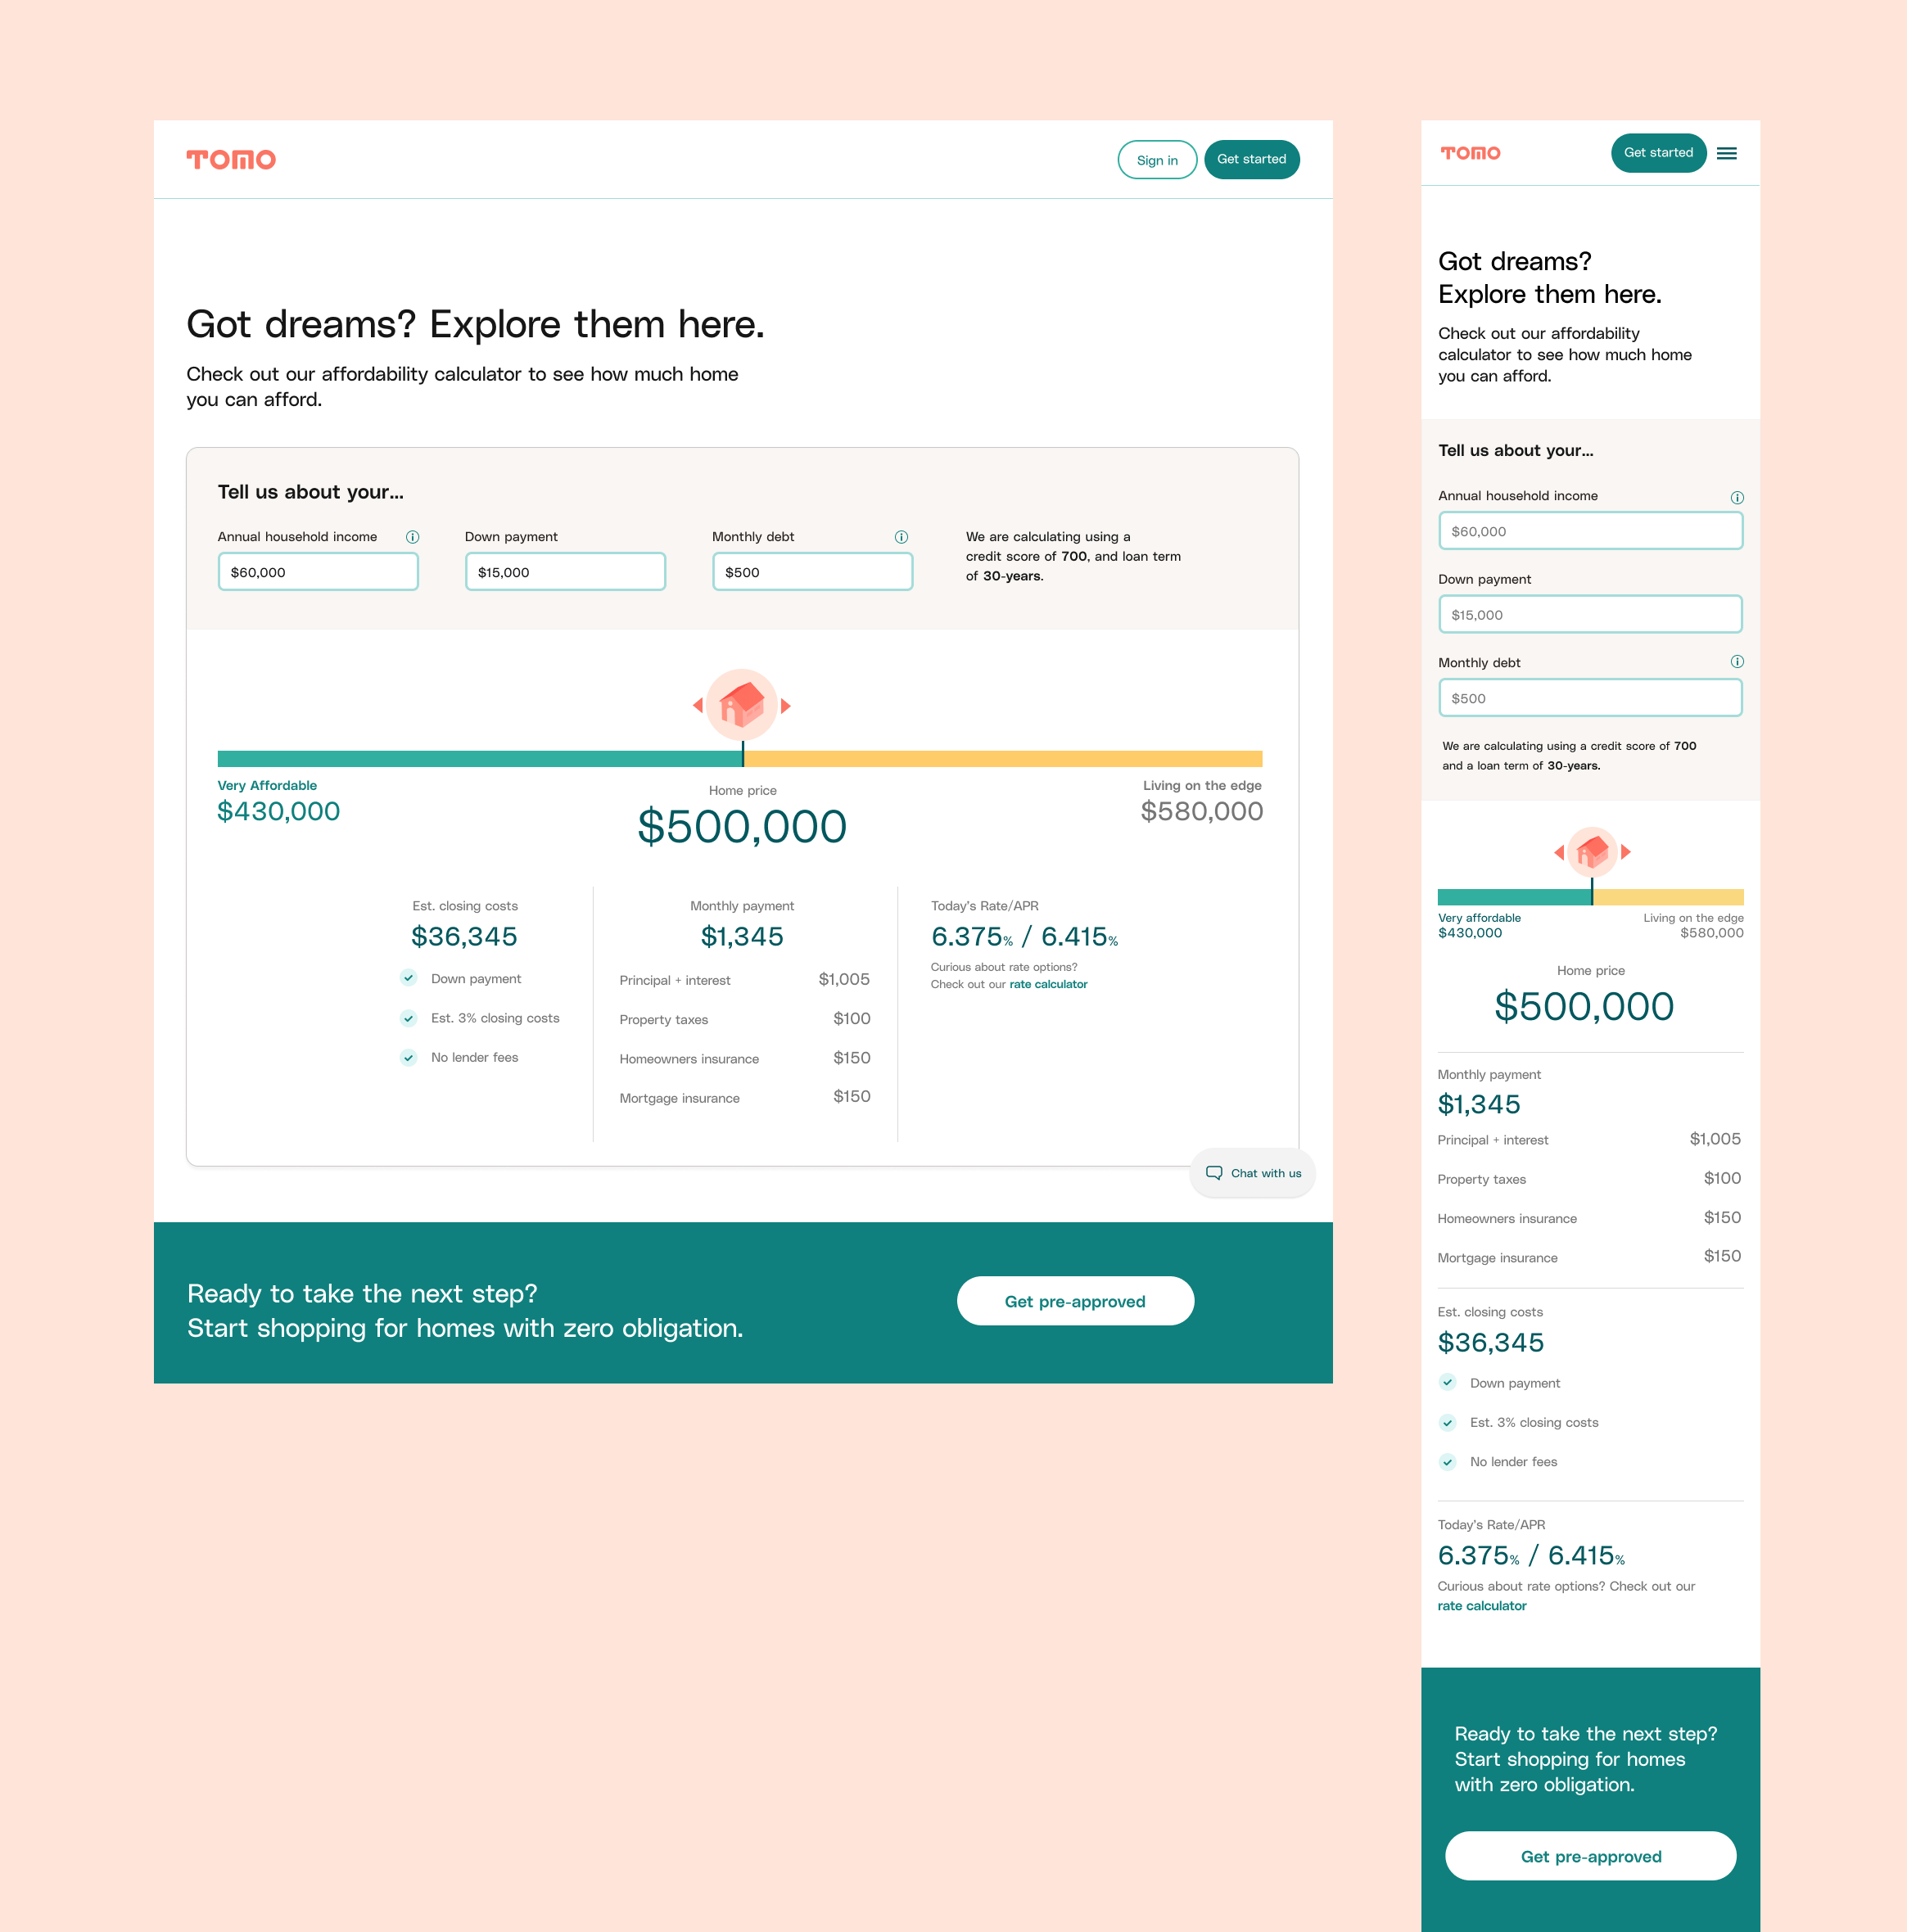Click desktop Est. 3% closing costs checkmark
The height and width of the screenshot is (1932, 1907).
409,1018
